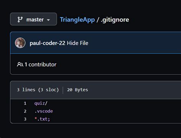Click the 20 Bytes file size
The image size is (181, 138).
(x=78, y=90)
